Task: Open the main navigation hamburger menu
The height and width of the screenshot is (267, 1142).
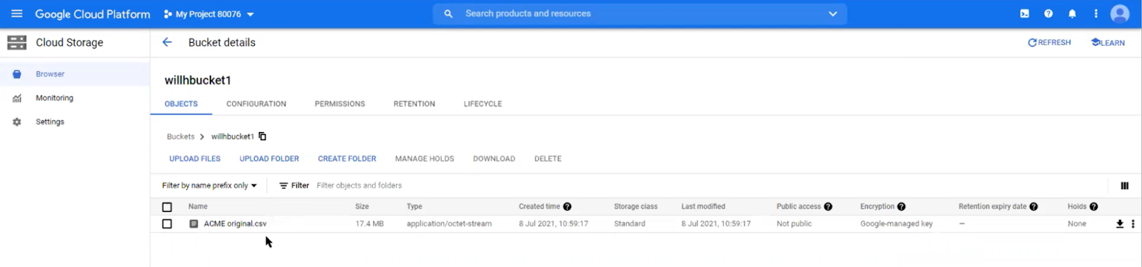Action: (x=17, y=14)
